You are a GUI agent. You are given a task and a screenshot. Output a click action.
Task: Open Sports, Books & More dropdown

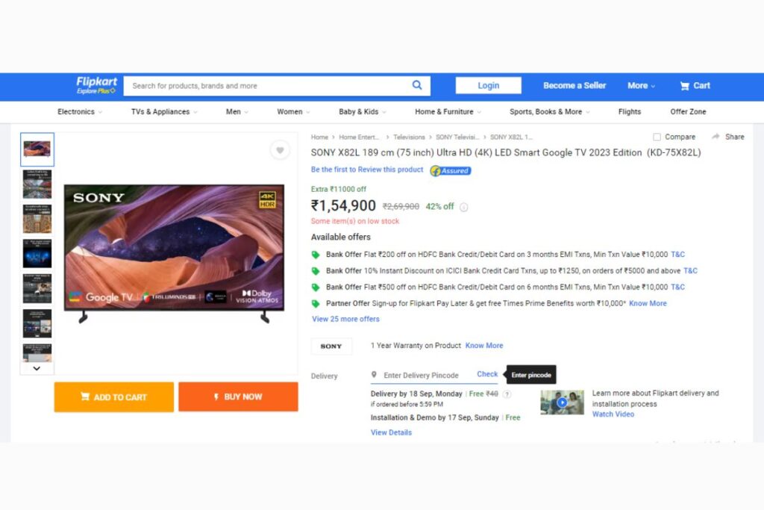click(x=550, y=112)
